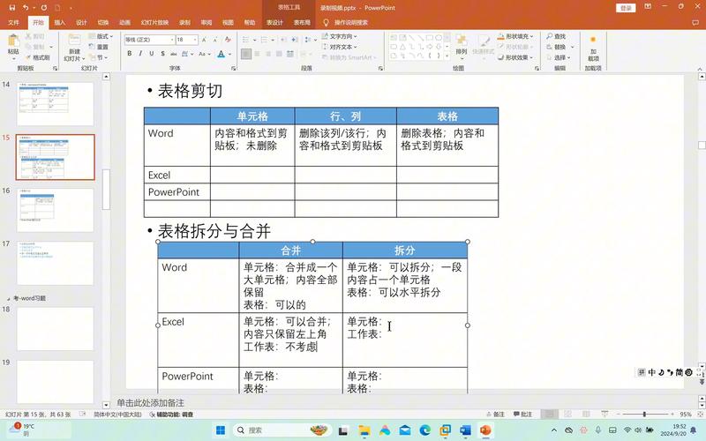Click the Add-ins (加载项) button
This screenshot has height=441, width=706.
pos(593,49)
